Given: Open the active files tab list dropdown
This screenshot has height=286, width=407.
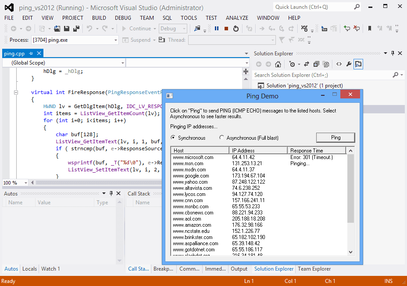Looking at the screenshot, I should 246,54.
